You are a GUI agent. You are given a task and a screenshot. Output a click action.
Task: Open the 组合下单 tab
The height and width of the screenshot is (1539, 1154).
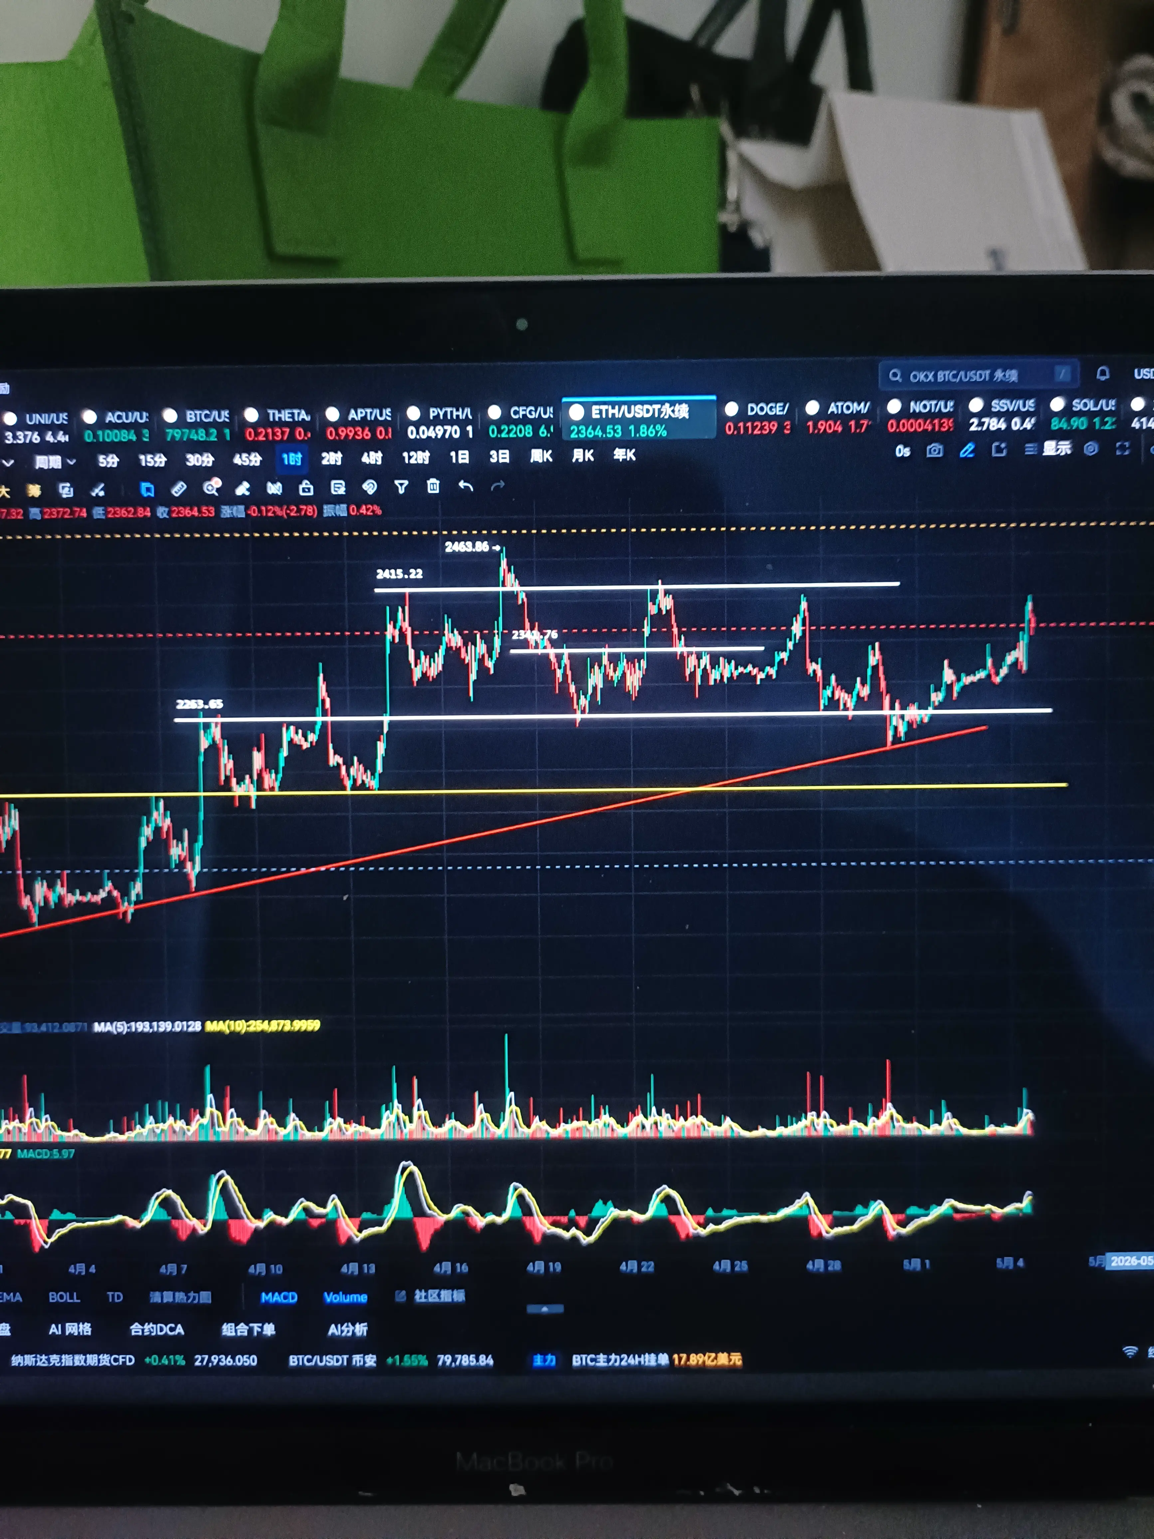tap(248, 1330)
